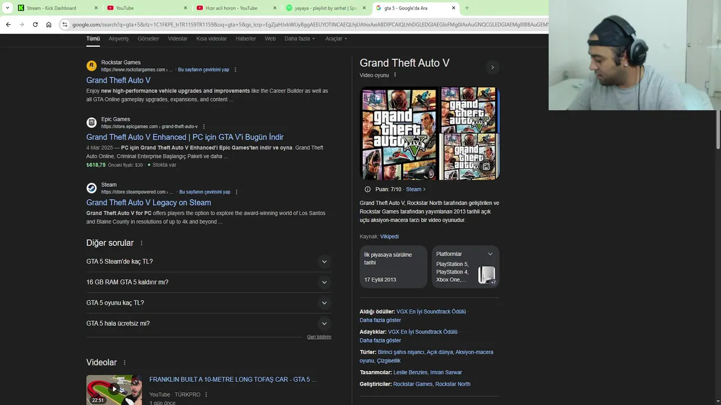The height and width of the screenshot is (405, 721).
Task: Open the large GTA V cover image
Action: tap(399, 133)
